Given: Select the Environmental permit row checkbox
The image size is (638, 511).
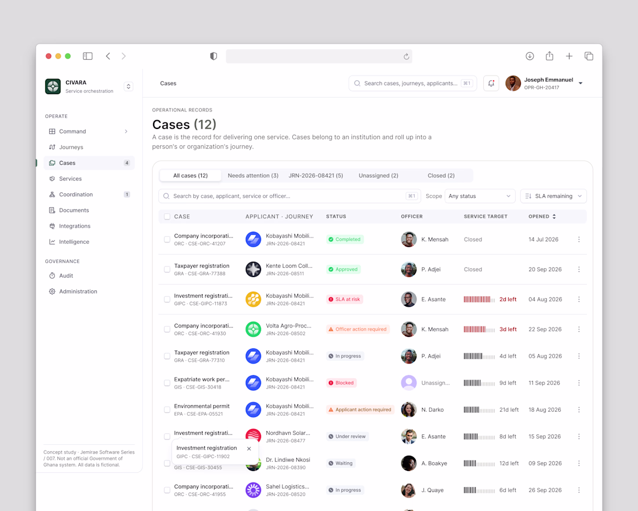Looking at the screenshot, I should [167, 409].
